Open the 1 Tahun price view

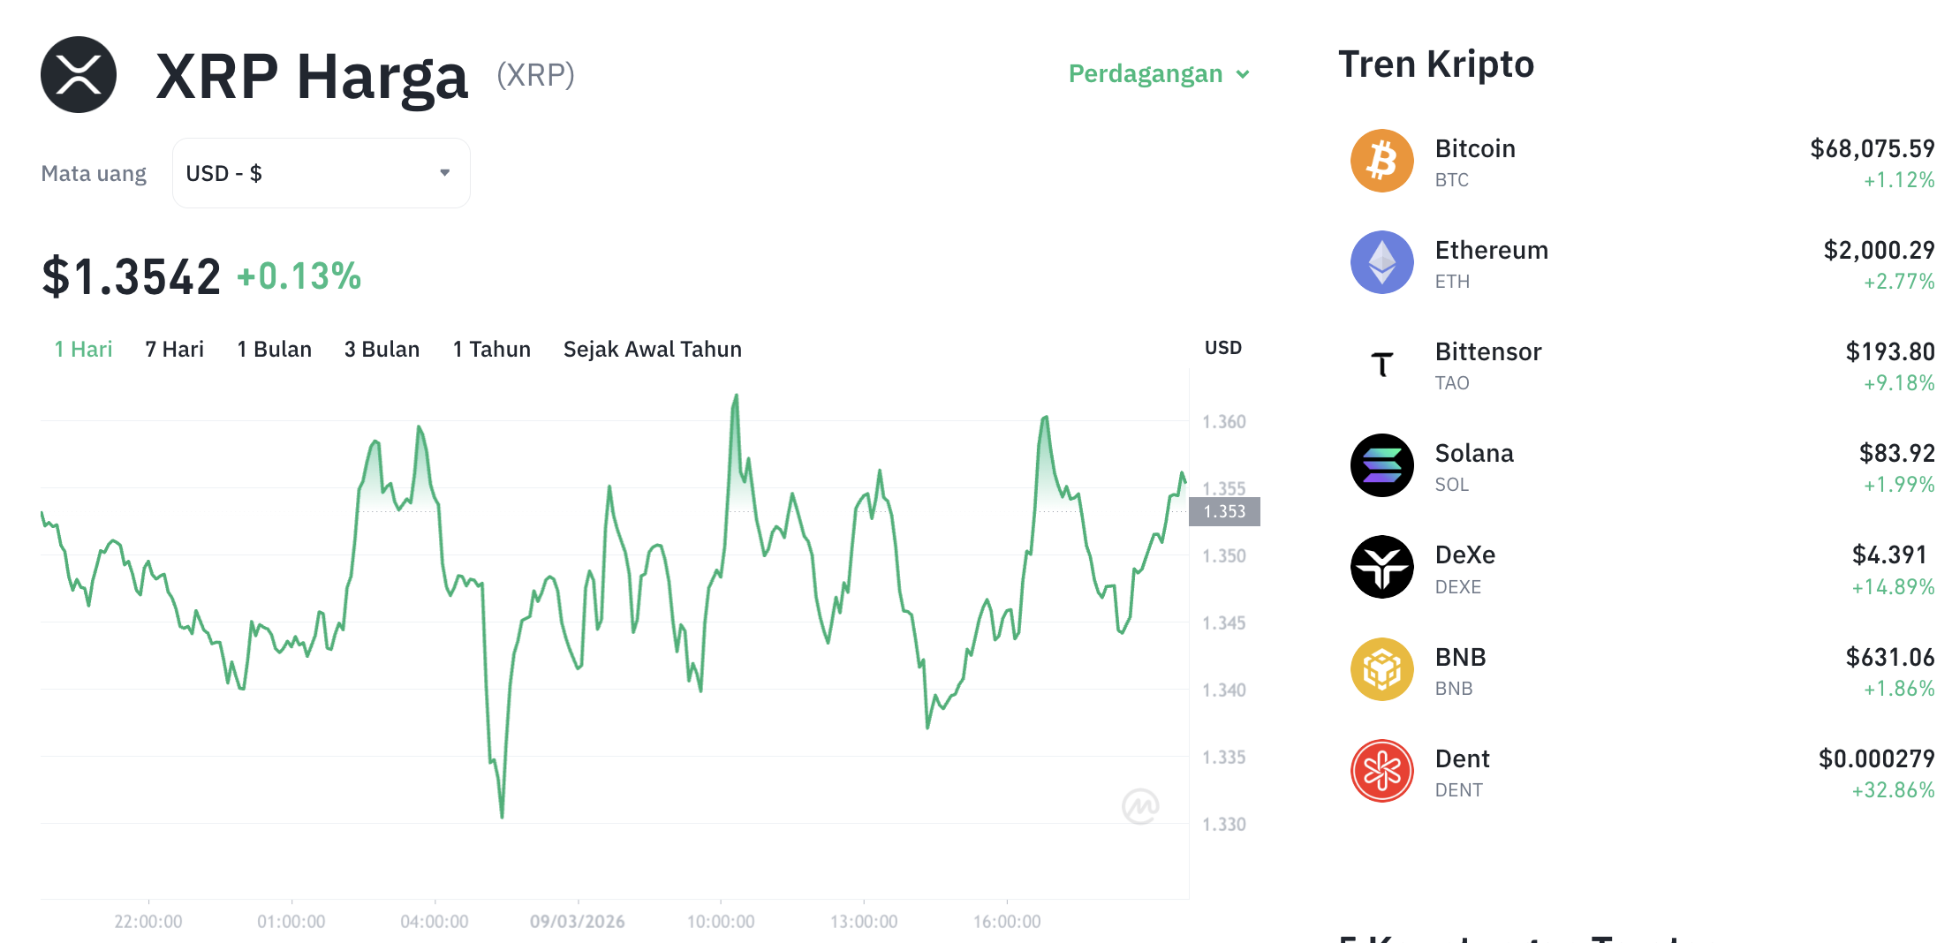[491, 349]
